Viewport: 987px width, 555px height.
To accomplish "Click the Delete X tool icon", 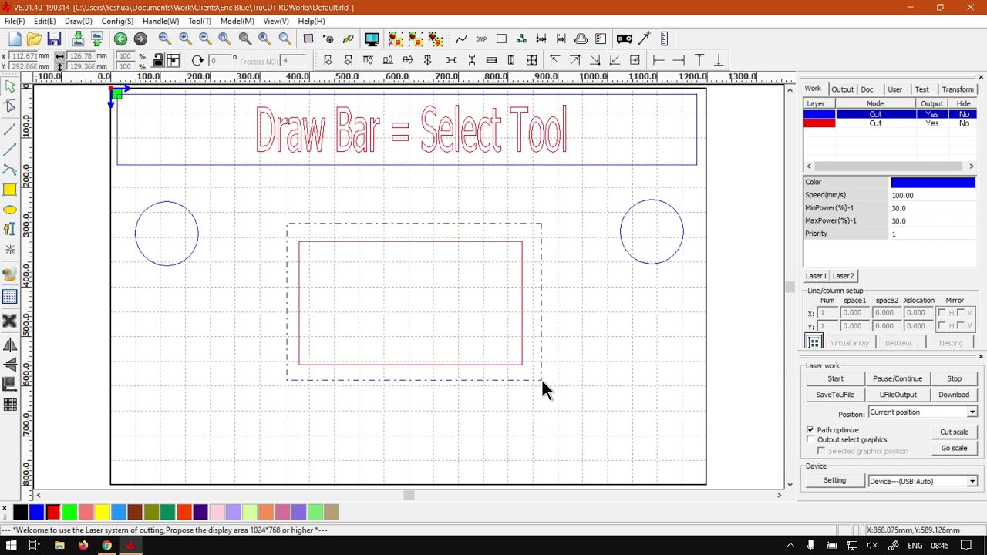I will 10,321.
